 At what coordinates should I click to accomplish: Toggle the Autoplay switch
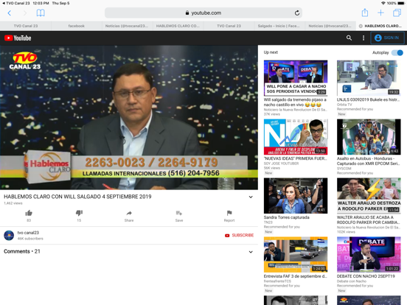[x=397, y=52]
